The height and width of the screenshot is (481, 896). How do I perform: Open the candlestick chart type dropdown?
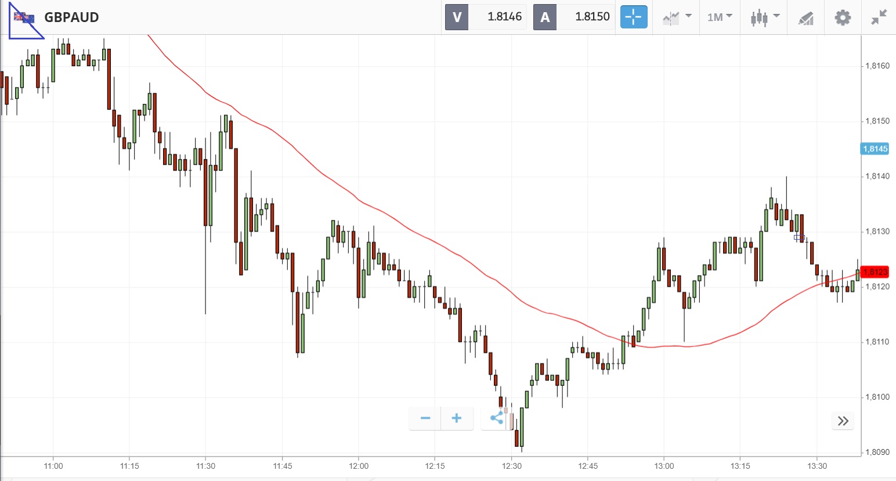[x=765, y=17]
